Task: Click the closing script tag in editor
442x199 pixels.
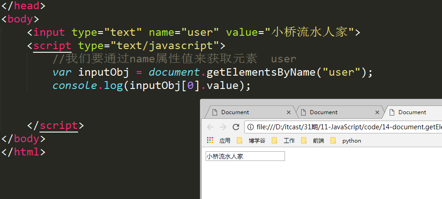Action: [56, 126]
